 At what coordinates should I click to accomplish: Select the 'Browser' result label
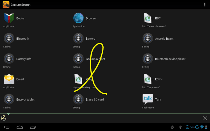click(x=91, y=18)
